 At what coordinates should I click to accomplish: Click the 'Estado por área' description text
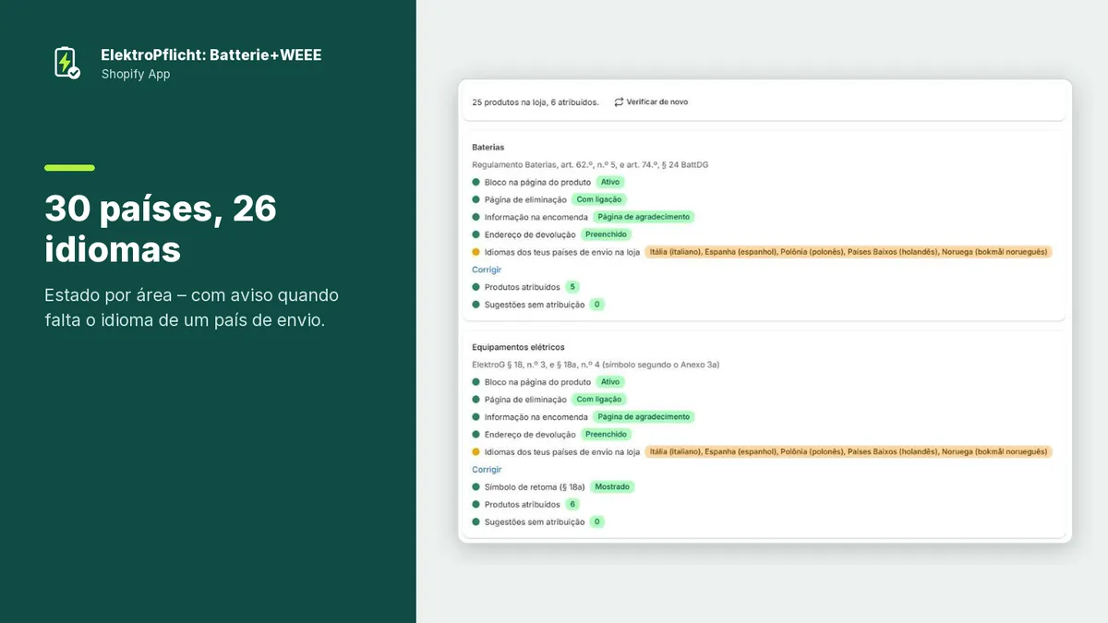192,308
